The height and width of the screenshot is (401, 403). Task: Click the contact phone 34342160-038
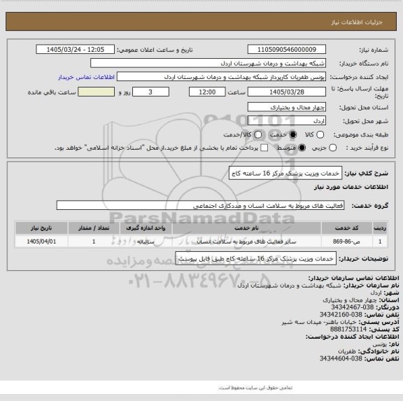(x=341, y=315)
